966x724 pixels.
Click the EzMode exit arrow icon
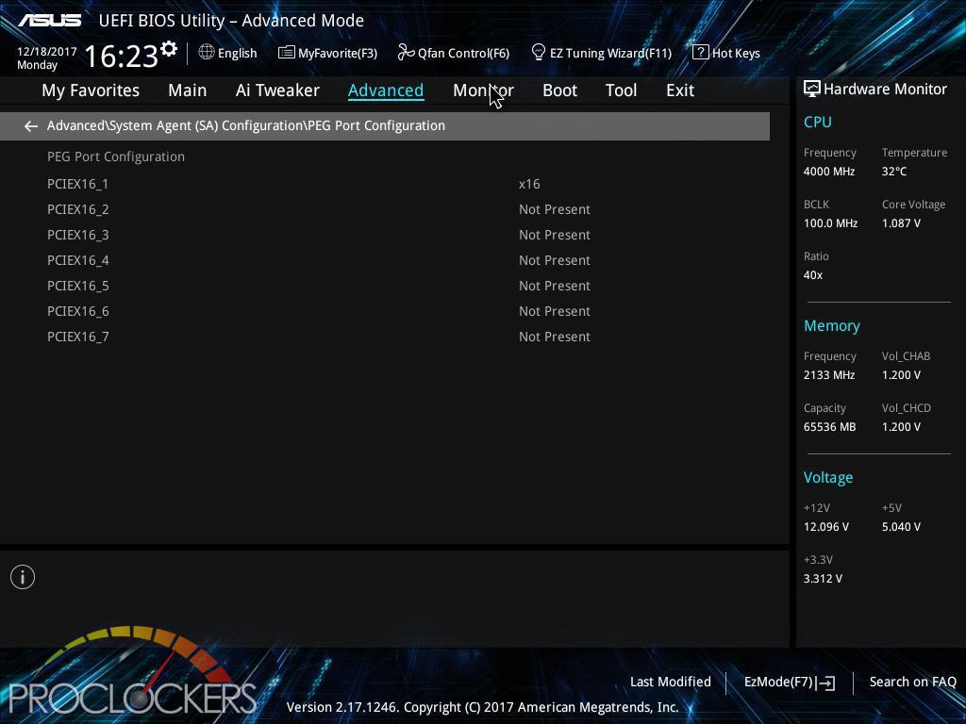click(827, 683)
